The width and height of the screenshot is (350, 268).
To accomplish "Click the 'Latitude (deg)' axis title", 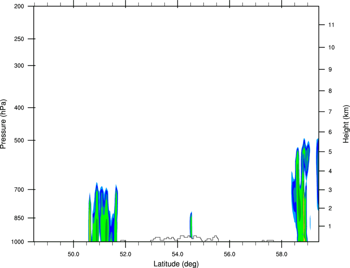I will coord(176,264).
